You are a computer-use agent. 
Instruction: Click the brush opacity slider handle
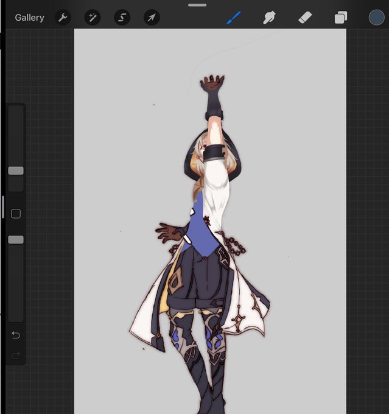tap(16, 240)
